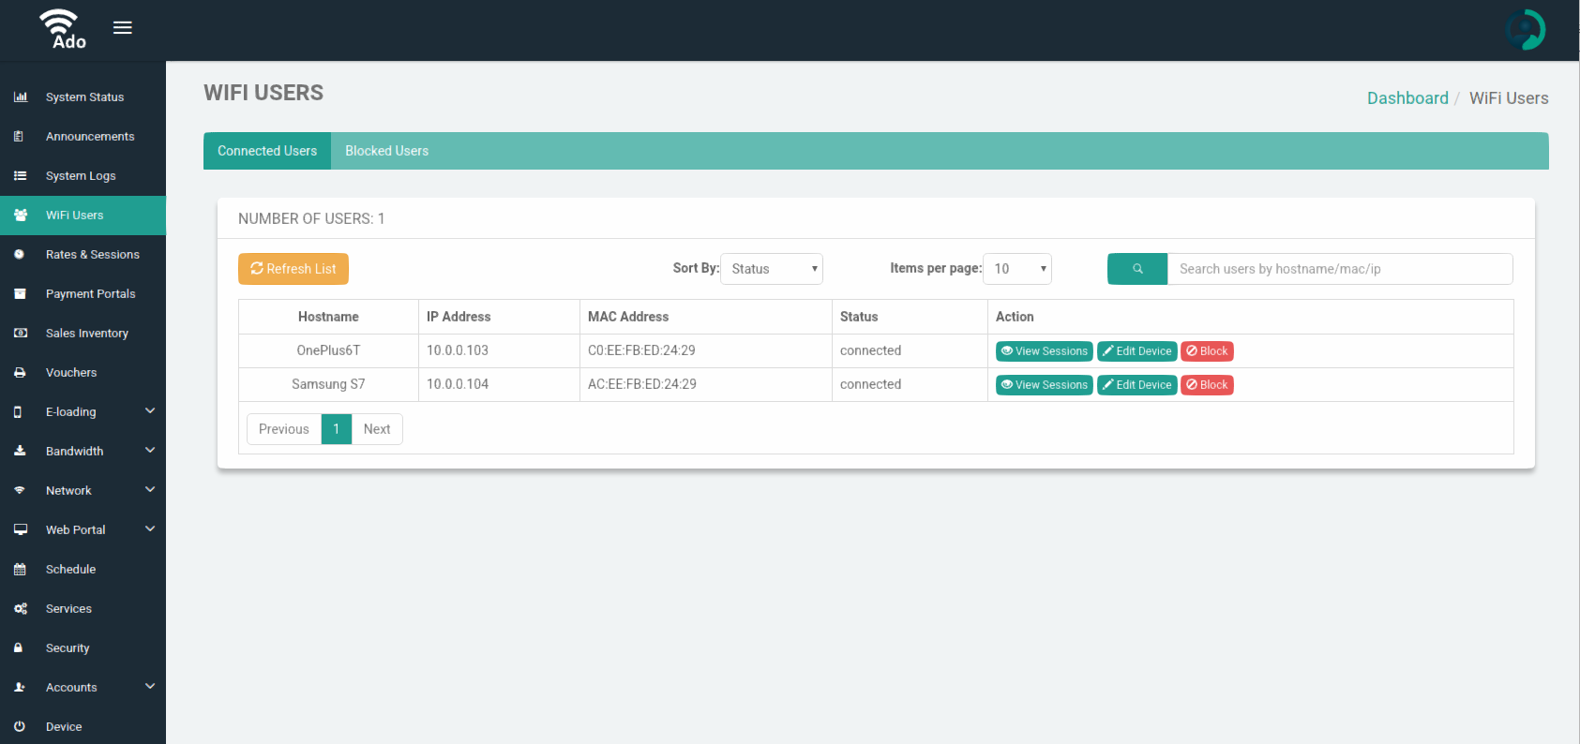View Sessions for OnePlus6T

pyautogui.click(x=1044, y=351)
